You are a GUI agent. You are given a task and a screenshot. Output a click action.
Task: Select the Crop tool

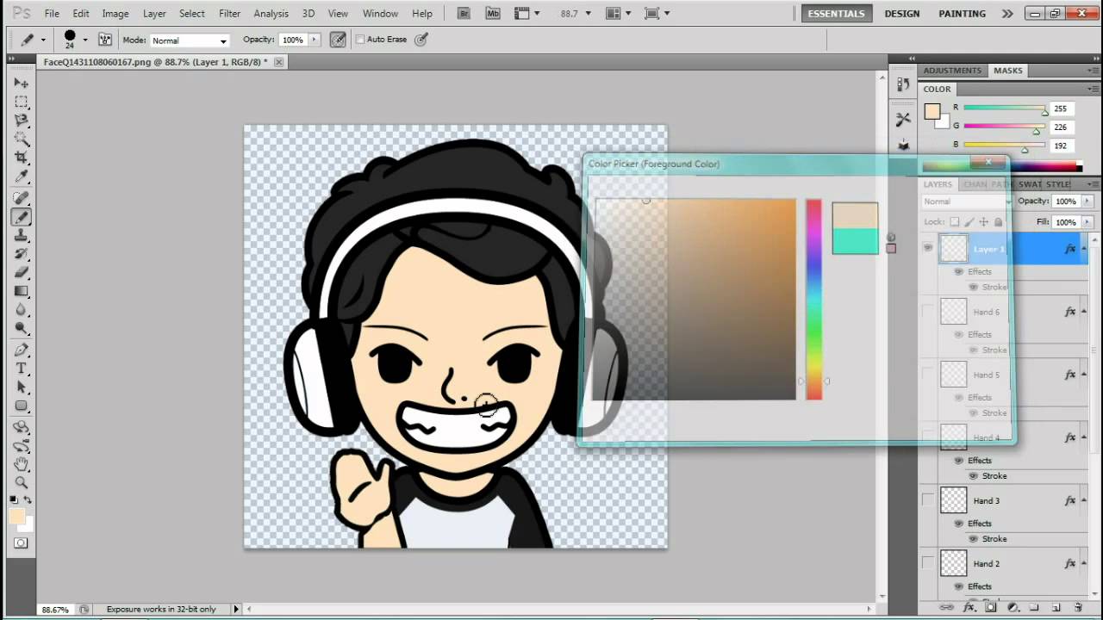(22, 158)
